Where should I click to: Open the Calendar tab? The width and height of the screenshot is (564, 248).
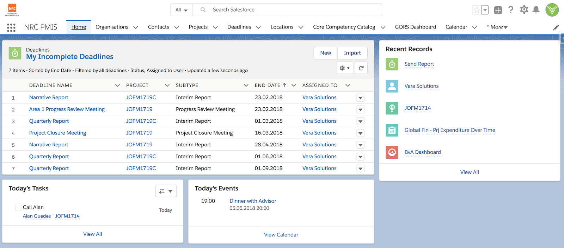pyautogui.click(x=456, y=27)
